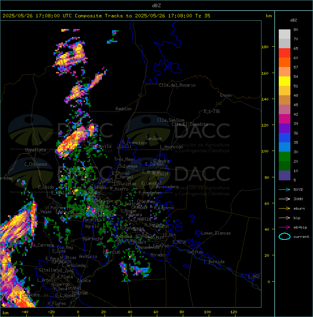Click the 'Divisadero' map label

click(x=167, y=187)
